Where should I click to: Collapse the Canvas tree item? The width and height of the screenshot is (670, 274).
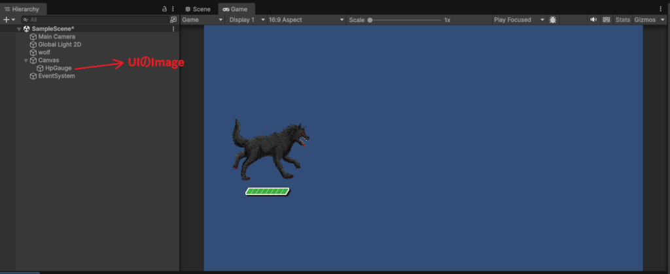[x=26, y=60]
